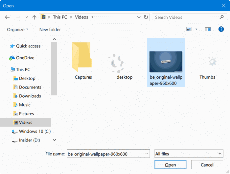Select the Captures folder
The height and width of the screenshot is (174, 230).
(83, 61)
